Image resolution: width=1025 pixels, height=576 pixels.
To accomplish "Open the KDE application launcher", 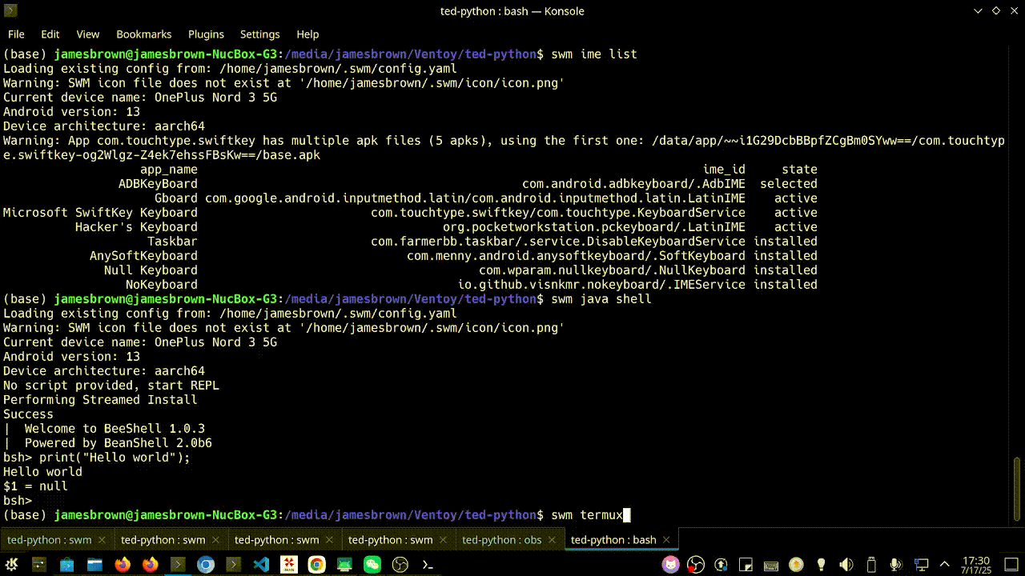I will tap(11, 564).
